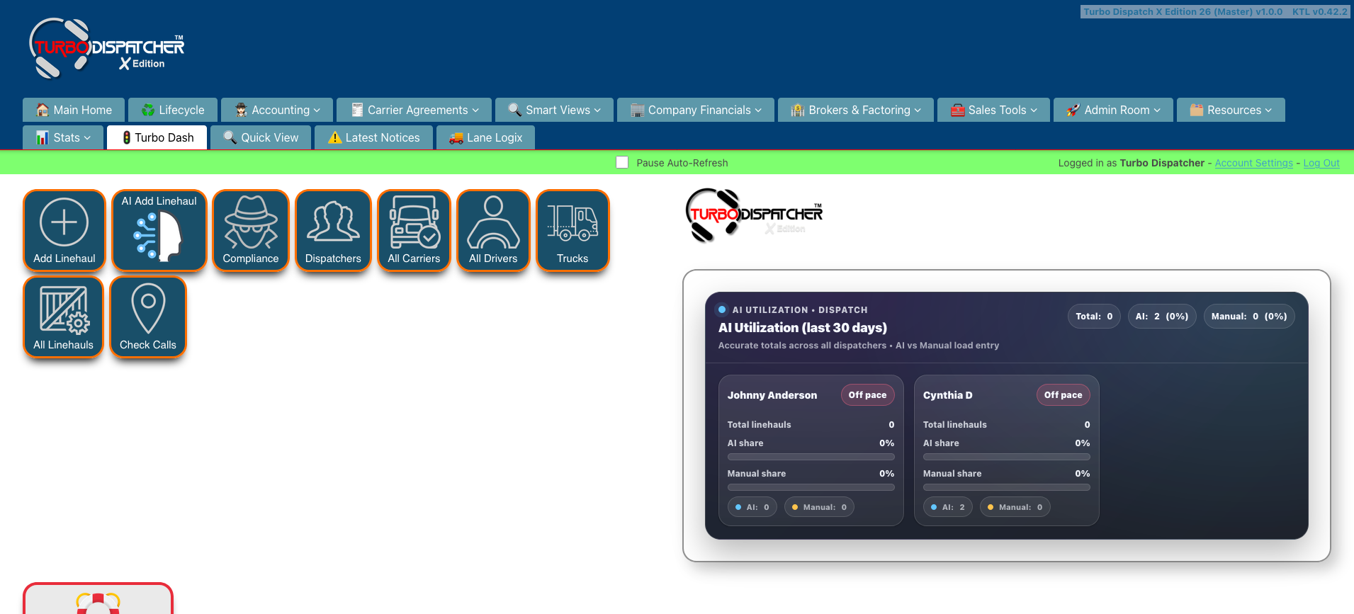
Task: Click Johnny Anderson's Total linehauls row
Action: pos(811,425)
